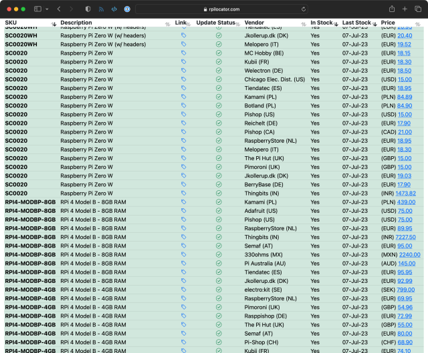Click the RSS feed extension icon
Image resolution: width=428 pixels, height=353 pixels.
[x=102, y=9]
